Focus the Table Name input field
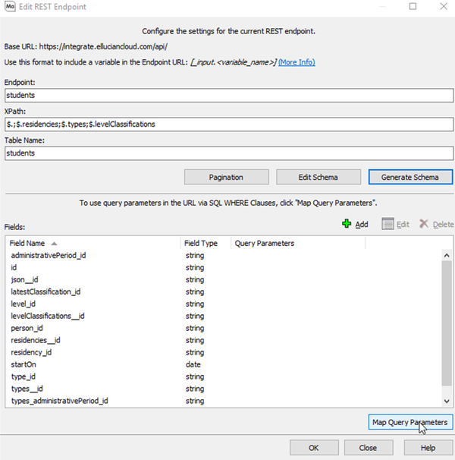Screen dimensions: 455x460 click(227, 153)
